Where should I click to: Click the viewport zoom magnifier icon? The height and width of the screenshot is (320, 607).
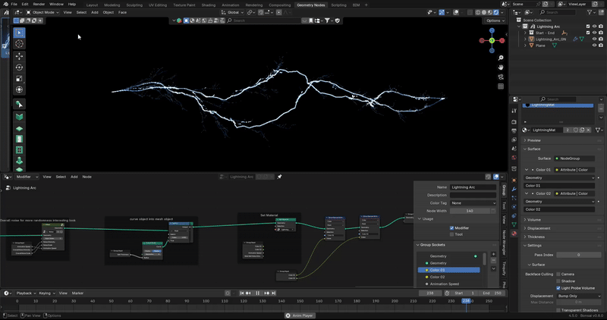click(x=501, y=58)
